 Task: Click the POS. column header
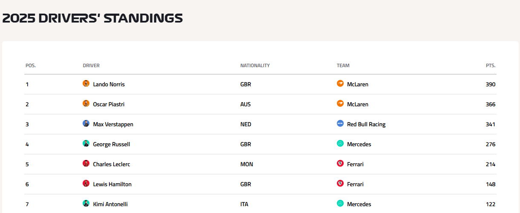(31, 65)
